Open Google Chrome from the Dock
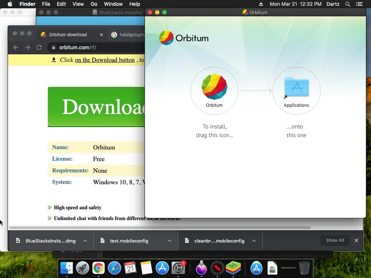 pos(99,268)
